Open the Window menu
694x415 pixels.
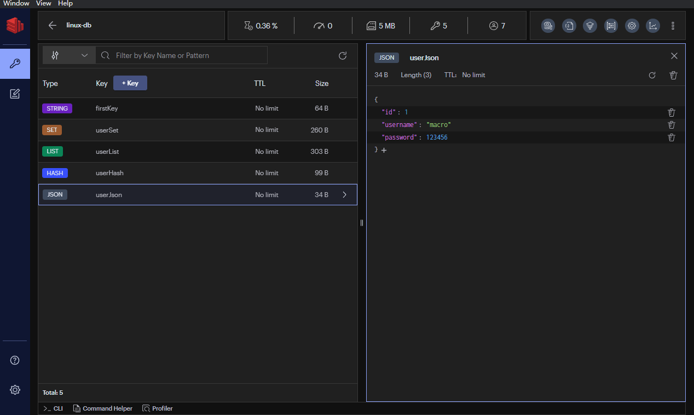(x=16, y=3)
